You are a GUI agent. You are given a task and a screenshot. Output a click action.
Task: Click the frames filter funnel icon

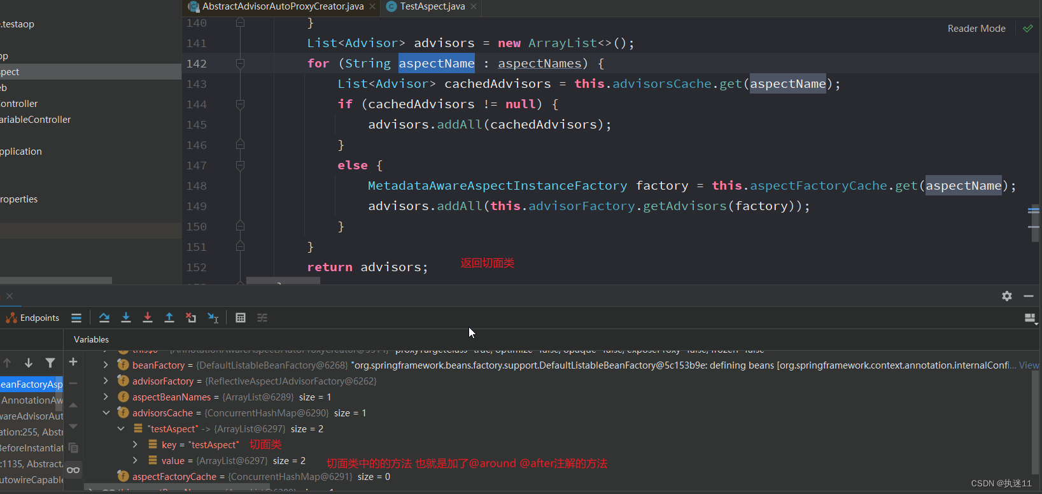tap(50, 363)
